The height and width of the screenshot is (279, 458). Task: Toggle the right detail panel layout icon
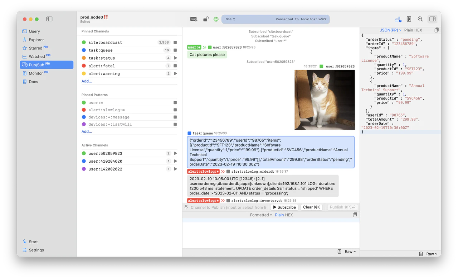tap(432, 19)
